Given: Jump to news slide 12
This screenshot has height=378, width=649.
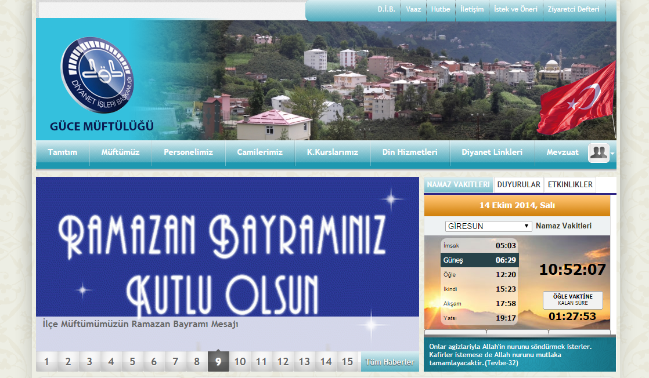Looking at the screenshot, I should coord(283,362).
